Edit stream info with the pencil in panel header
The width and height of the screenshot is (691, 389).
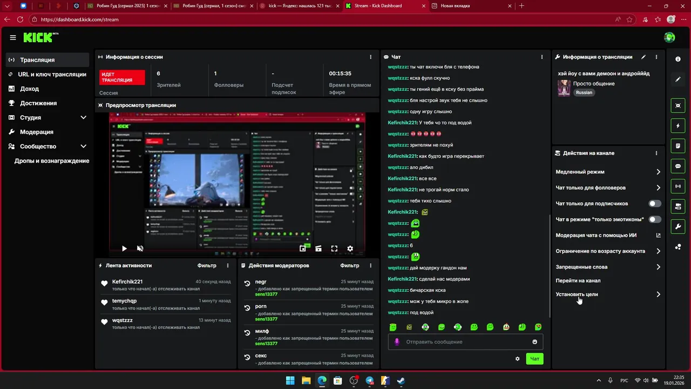pos(643,57)
